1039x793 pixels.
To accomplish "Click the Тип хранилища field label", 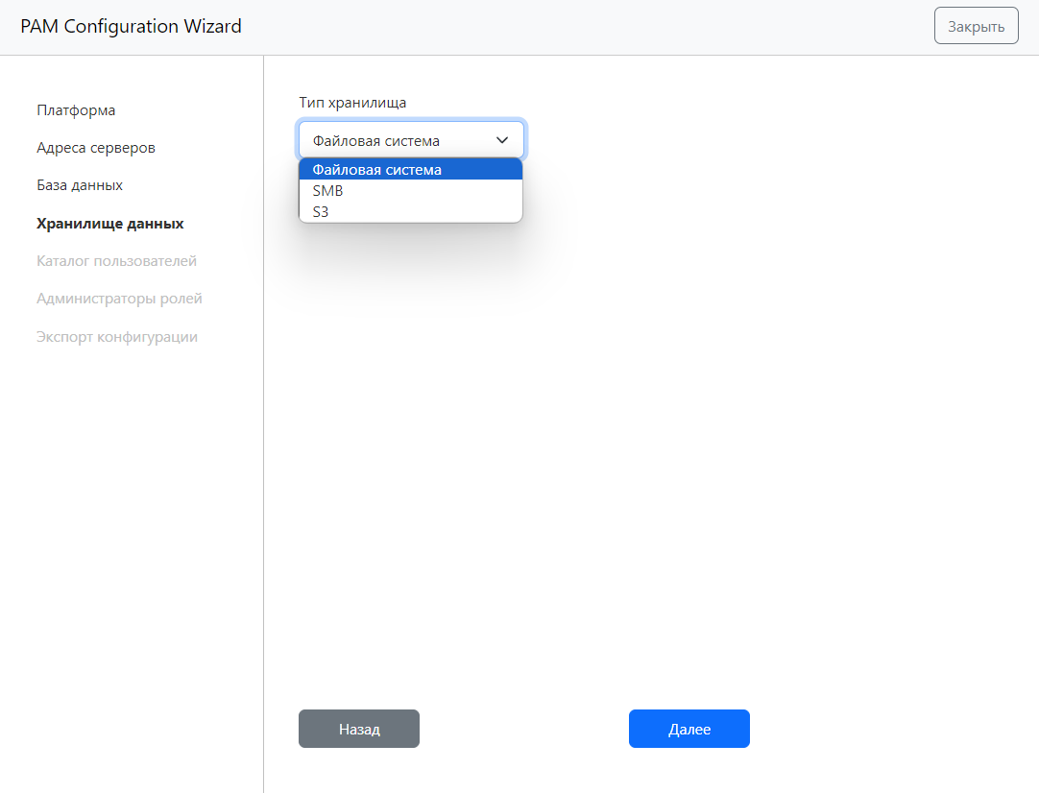I will (x=352, y=103).
